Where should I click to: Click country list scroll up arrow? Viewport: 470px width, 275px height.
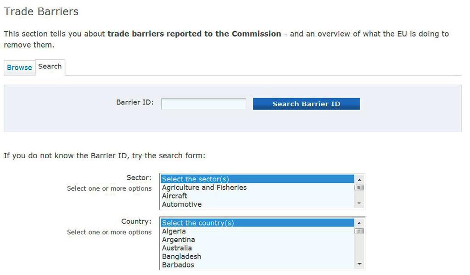click(359, 223)
